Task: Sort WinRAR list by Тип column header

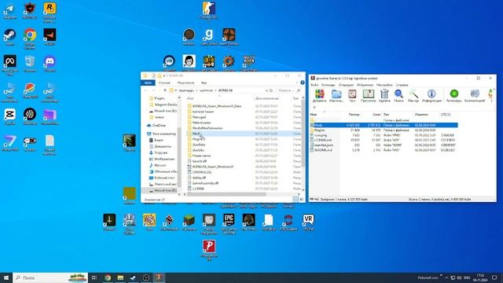Action: coord(398,115)
